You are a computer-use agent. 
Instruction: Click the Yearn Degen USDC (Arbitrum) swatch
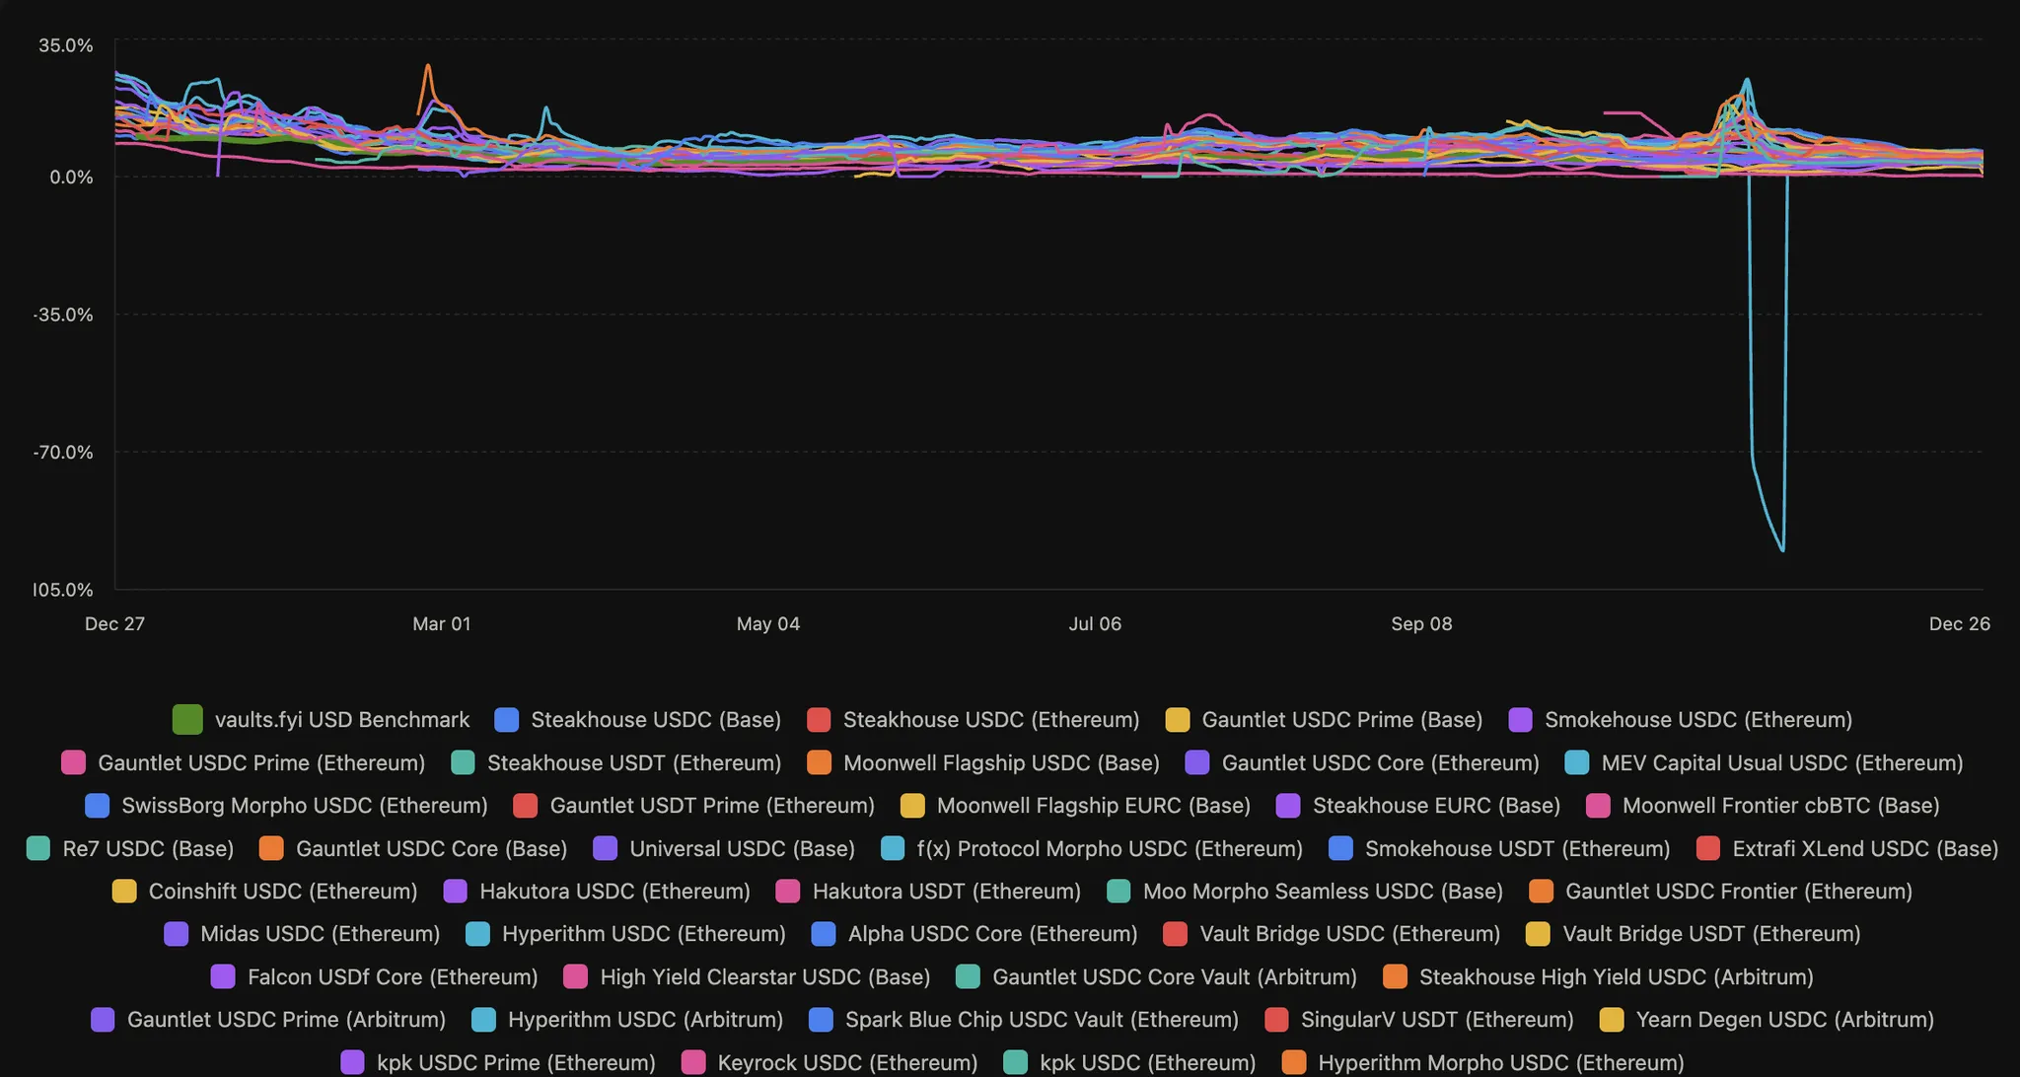(1612, 1020)
